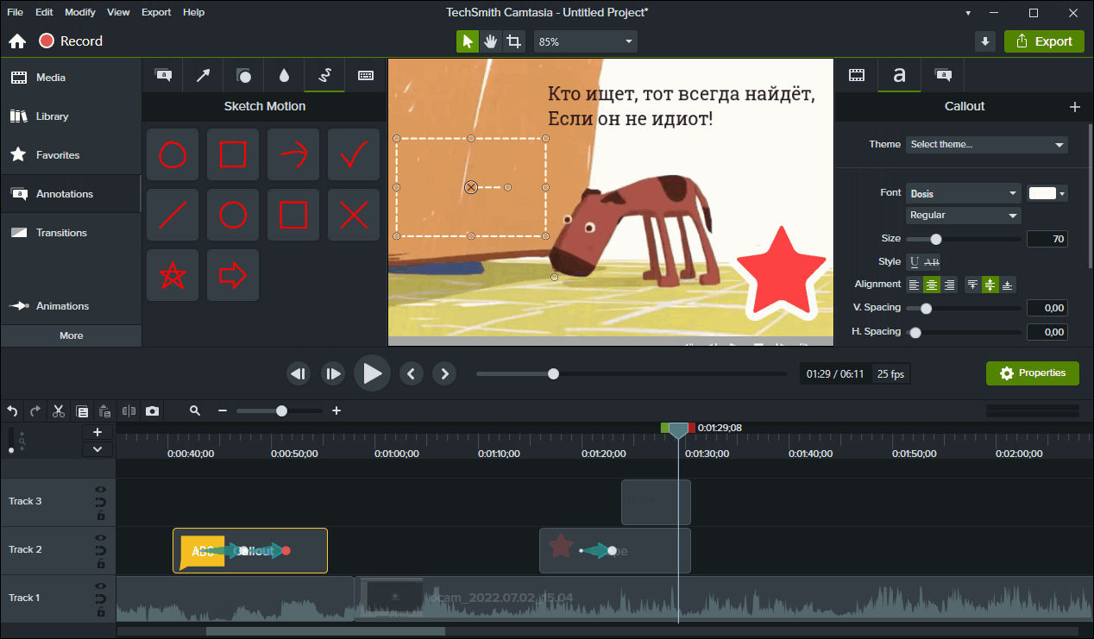
Task: Open the canvas zoom 85% dropdown
Action: pos(586,41)
